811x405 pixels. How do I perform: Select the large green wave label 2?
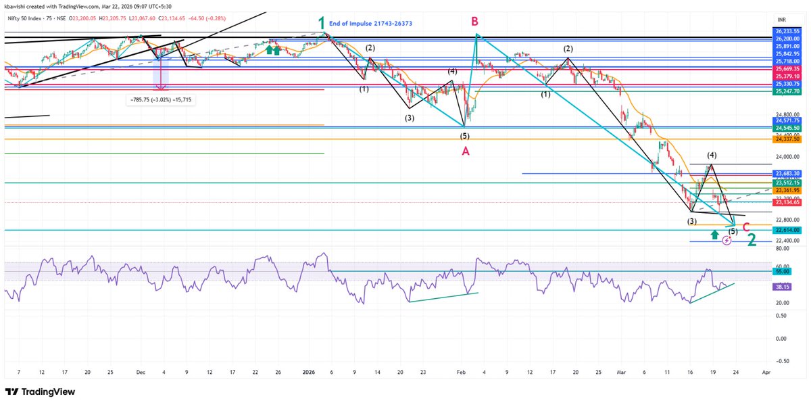pos(751,240)
